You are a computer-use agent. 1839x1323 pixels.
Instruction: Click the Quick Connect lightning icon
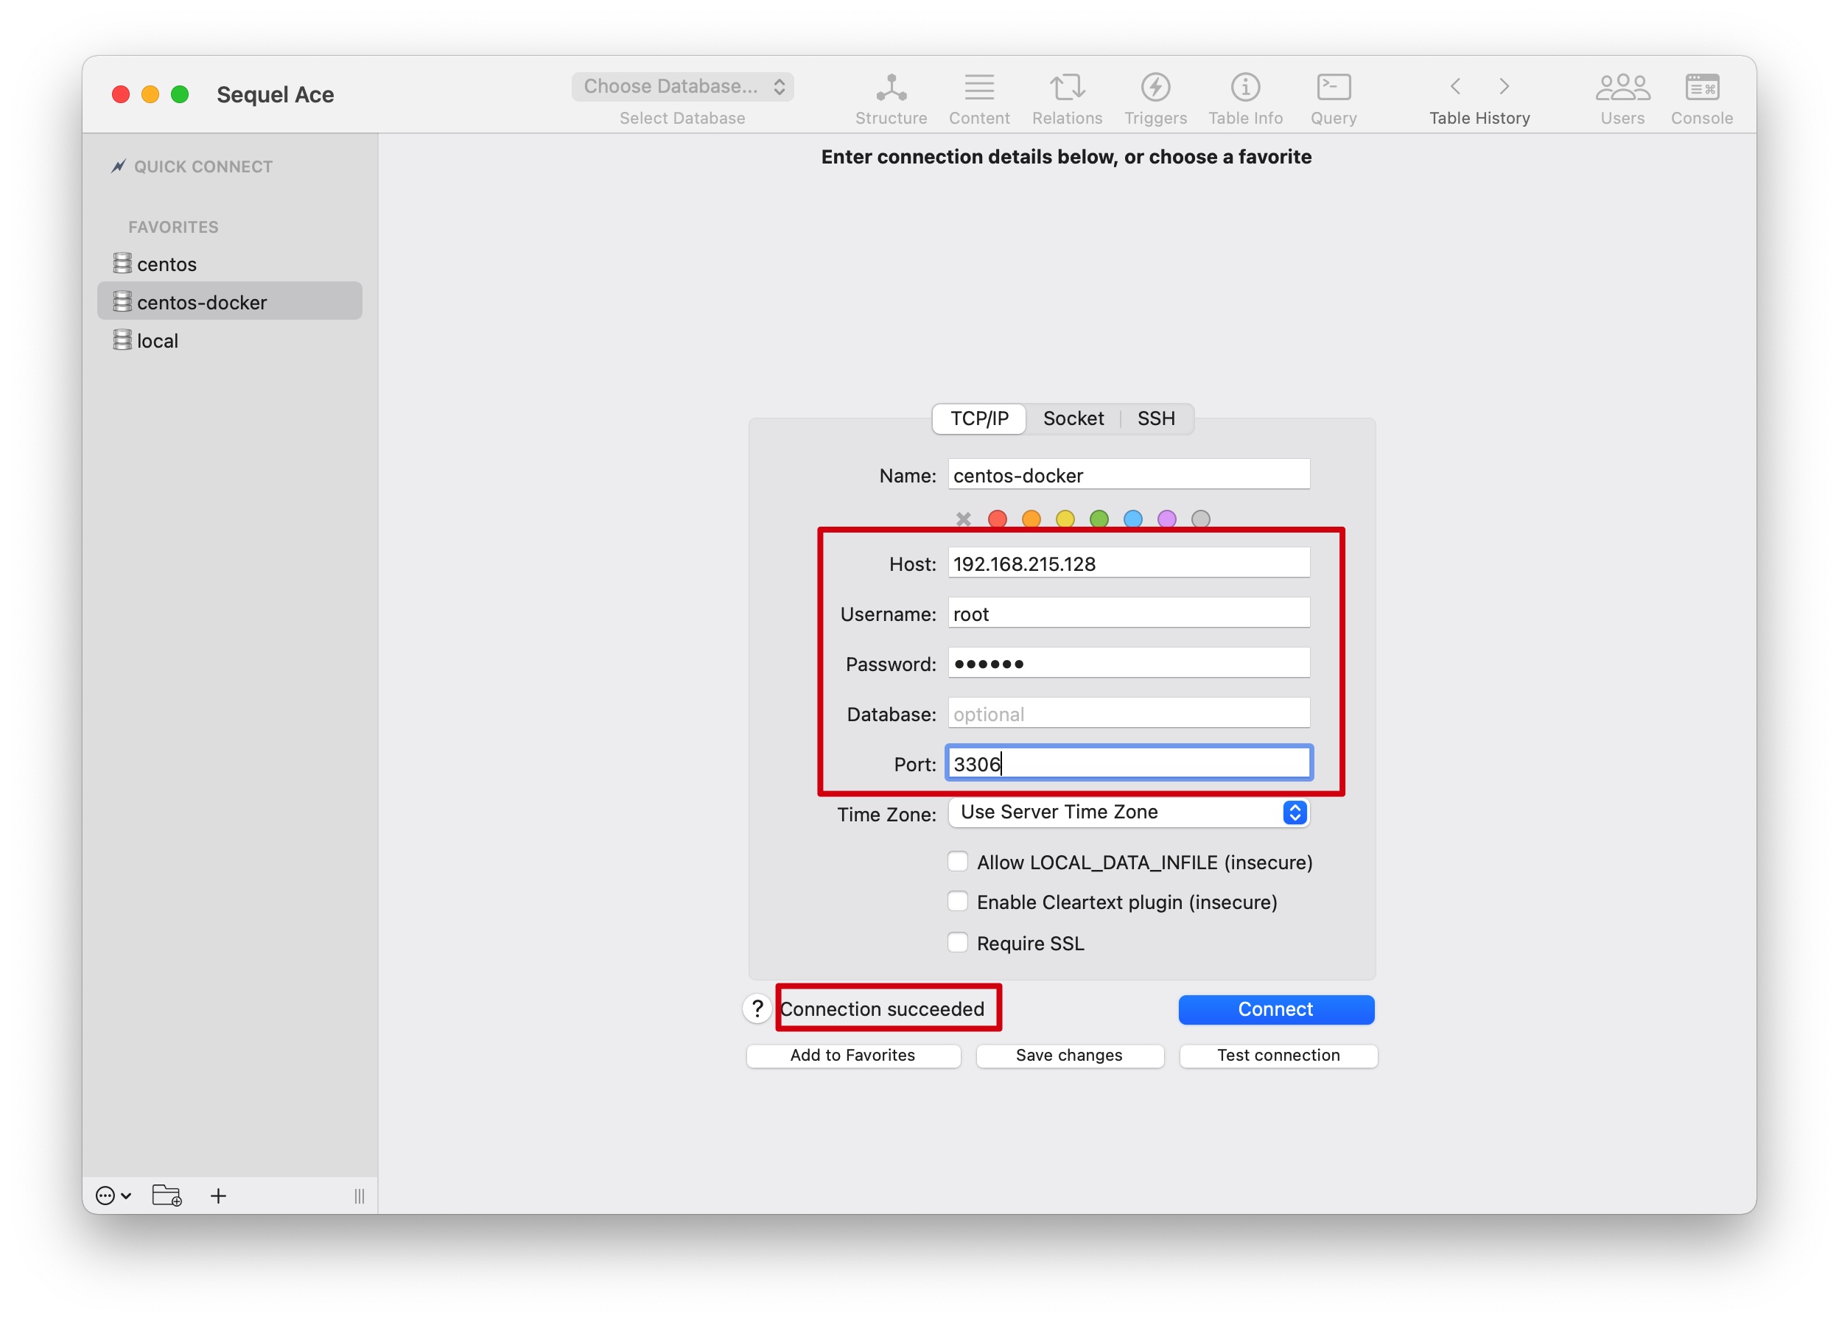[x=119, y=166]
